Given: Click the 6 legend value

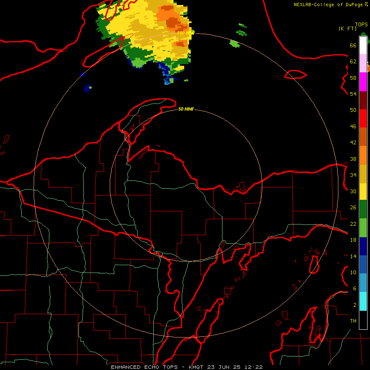Looking at the screenshot, I should (355, 288).
